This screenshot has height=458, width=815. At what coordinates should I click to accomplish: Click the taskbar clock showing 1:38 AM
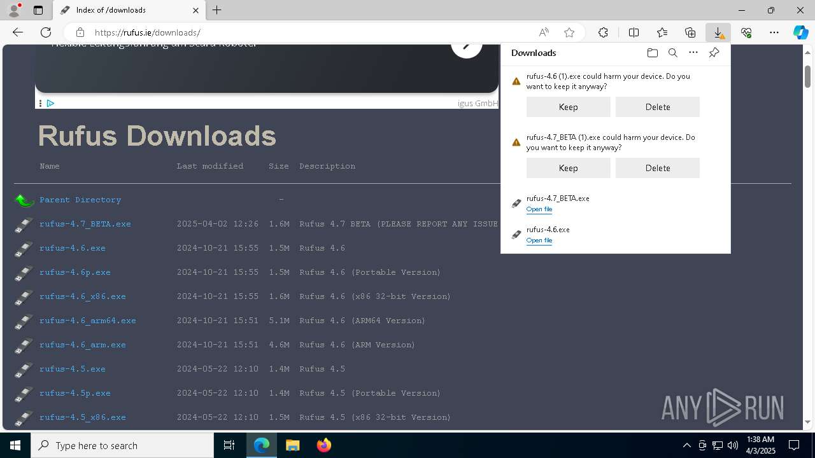(760, 445)
